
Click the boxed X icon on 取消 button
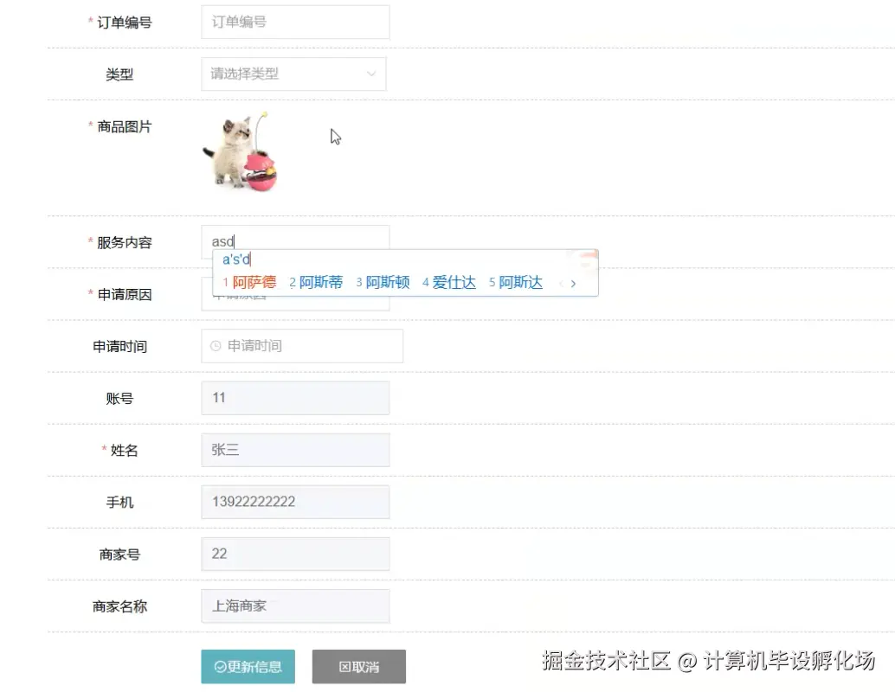[x=345, y=666]
